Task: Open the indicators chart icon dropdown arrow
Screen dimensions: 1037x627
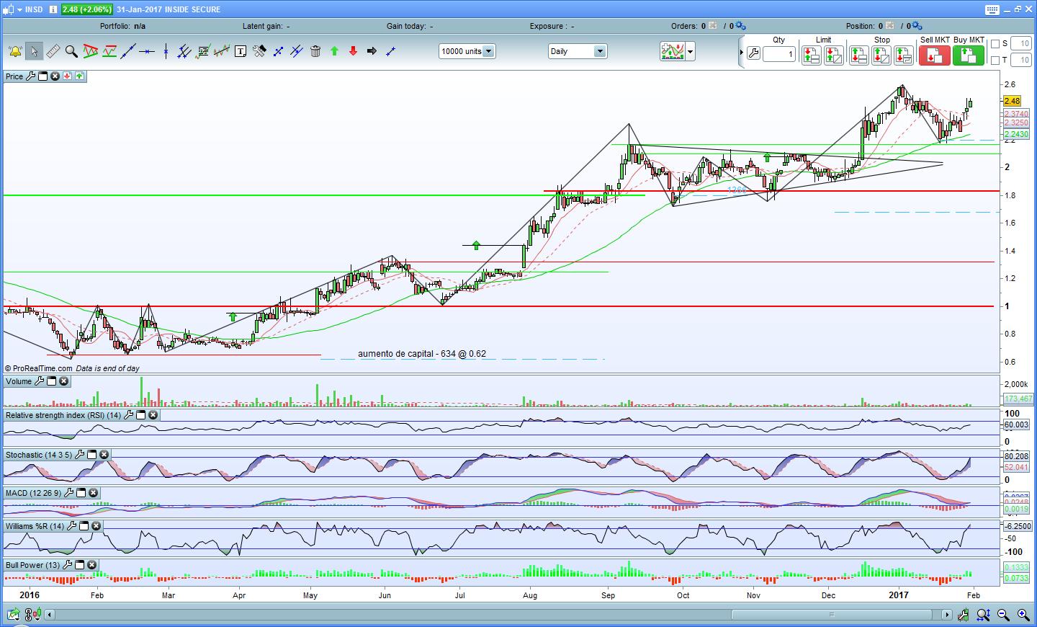Action: (691, 51)
